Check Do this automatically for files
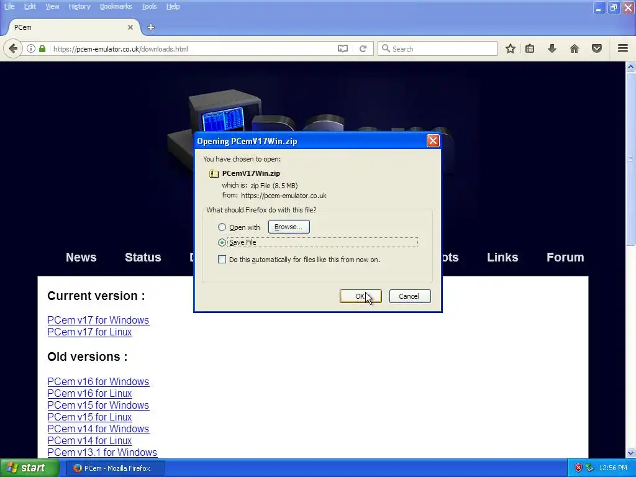Viewport: 636px width, 477px height. point(222,260)
